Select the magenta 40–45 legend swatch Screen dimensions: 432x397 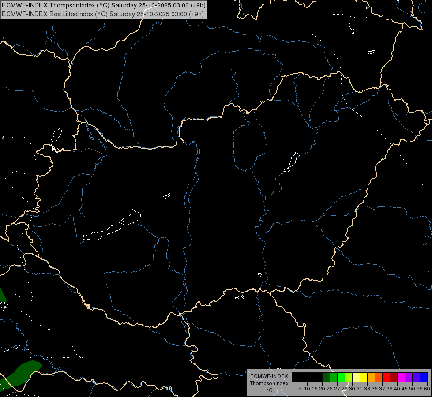pos(401,377)
